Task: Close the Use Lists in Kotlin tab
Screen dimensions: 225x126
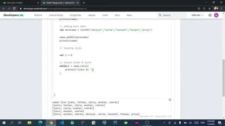Action: 38,3
